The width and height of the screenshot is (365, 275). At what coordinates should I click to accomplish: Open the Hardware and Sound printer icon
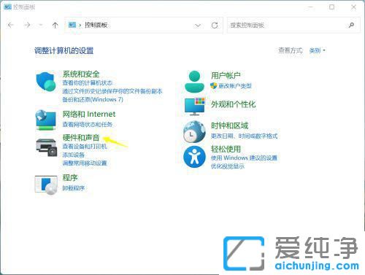(46, 147)
